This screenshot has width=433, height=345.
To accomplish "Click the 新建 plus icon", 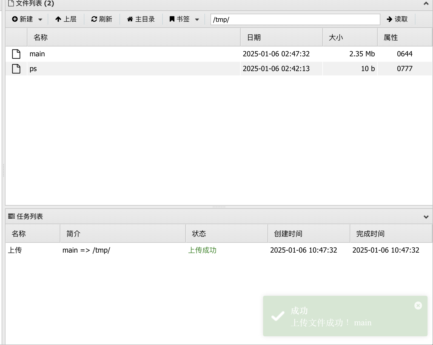I will point(15,19).
